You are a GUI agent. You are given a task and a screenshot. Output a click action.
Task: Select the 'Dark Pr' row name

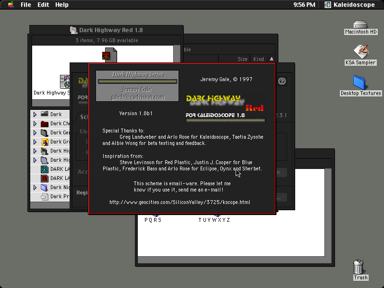[x=60, y=196]
